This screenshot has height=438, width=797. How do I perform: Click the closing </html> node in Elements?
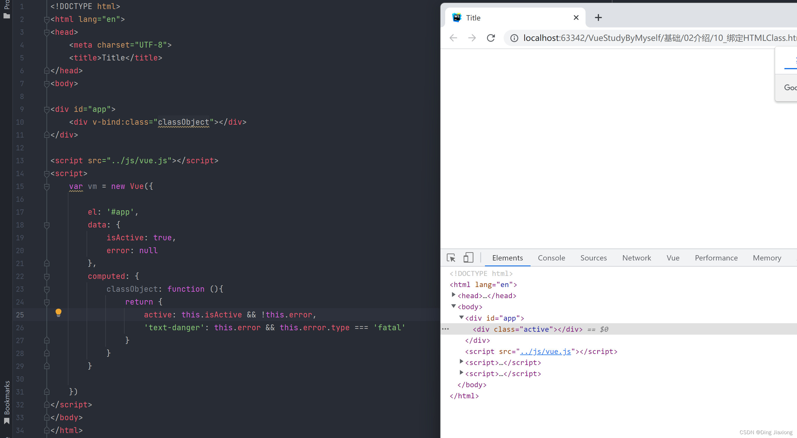464,396
